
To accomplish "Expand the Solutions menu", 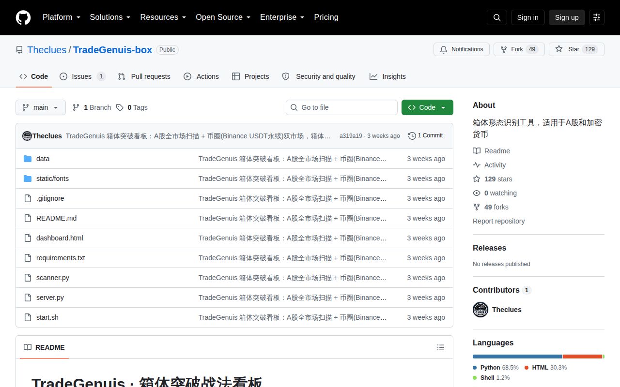I will (x=110, y=17).
